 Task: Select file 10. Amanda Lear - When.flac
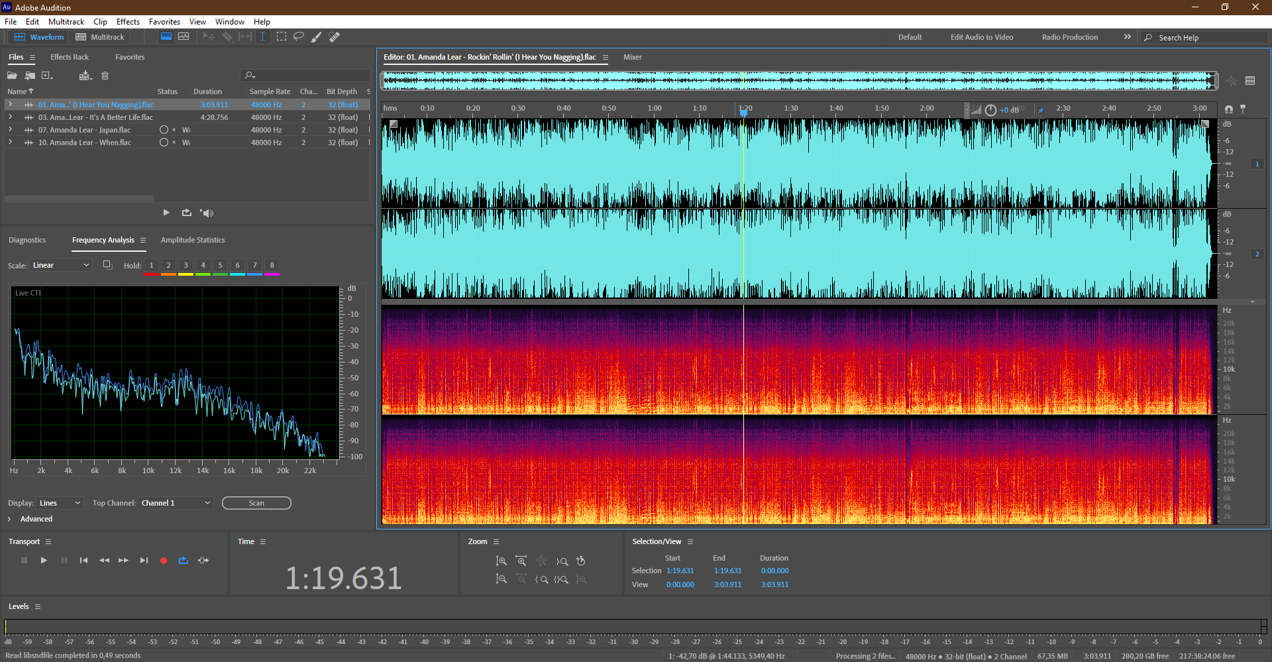[x=85, y=142]
